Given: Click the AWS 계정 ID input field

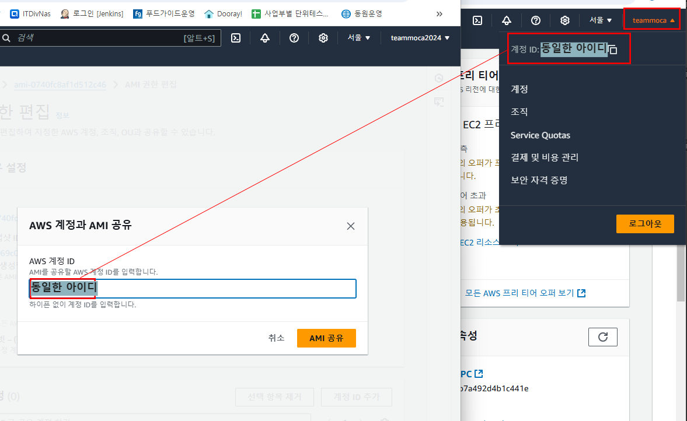Looking at the screenshot, I should click(193, 289).
